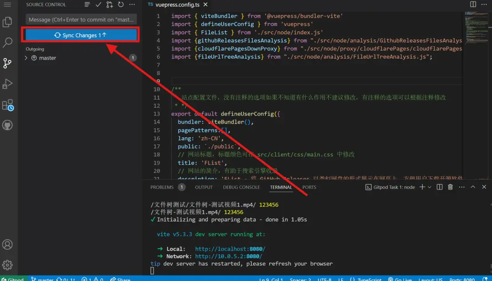Kill terminal with trash icon
The image size is (492, 281).
[450, 187]
